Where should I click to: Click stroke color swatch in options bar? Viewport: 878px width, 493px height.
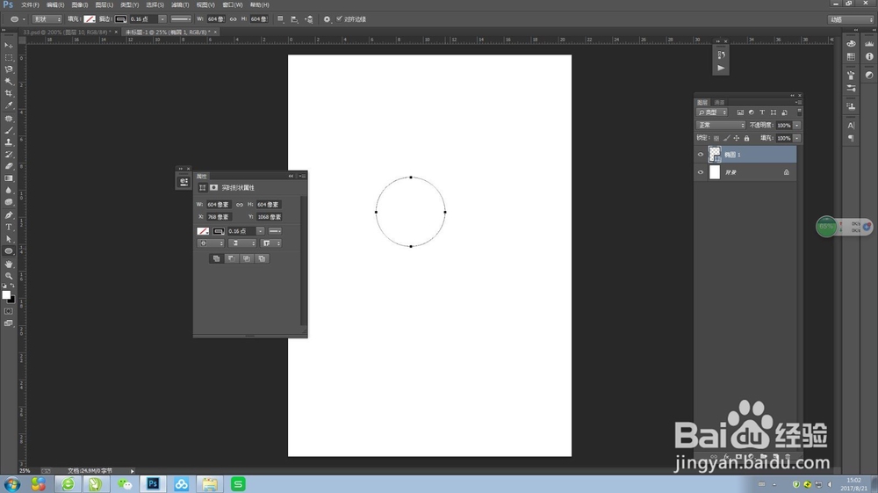[120, 19]
